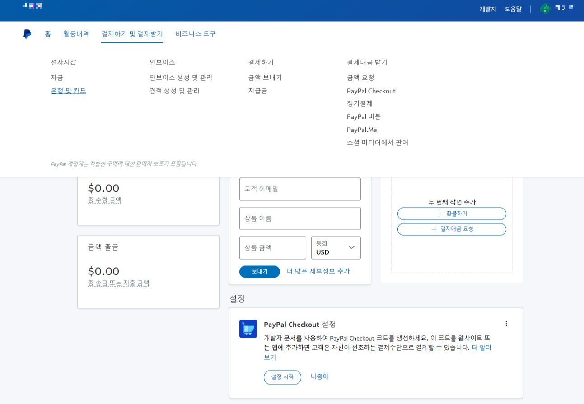Click the 상품 이름 input field
The height and width of the screenshot is (404, 584).
coord(300,218)
